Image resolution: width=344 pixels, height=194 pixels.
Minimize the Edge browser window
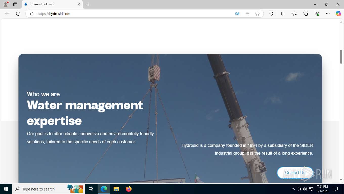tap(315, 4)
